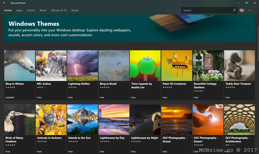Viewport: 259px width, 154px height.
Task: Open the Teddy Bear Treasure thumbnail
Action: 240,66
